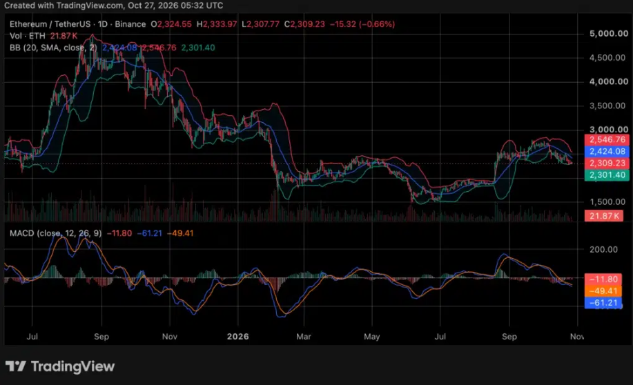Click the blue 2,424.08 price axis label
This screenshot has width=633, height=385.
(607, 151)
